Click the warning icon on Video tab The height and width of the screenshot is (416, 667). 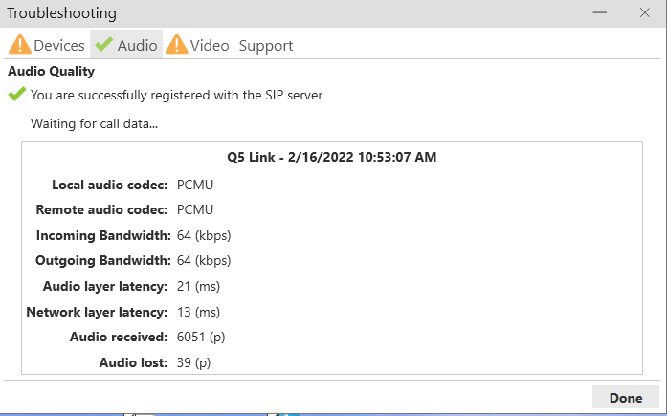[x=177, y=44]
